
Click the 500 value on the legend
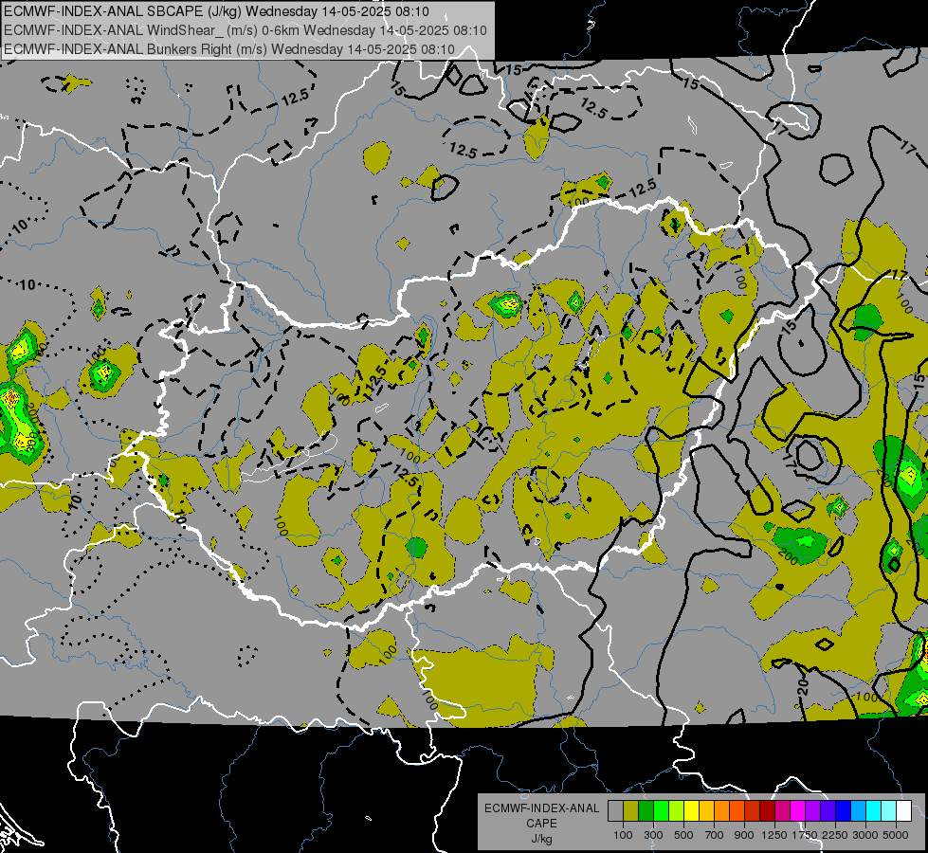tap(683, 835)
